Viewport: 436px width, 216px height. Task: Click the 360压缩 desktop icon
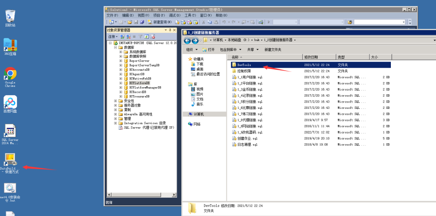coord(10,45)
